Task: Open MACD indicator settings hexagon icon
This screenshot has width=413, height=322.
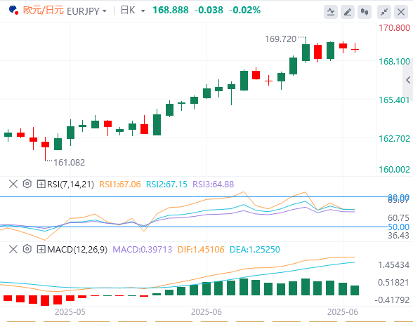Action: tap(27, 249)
